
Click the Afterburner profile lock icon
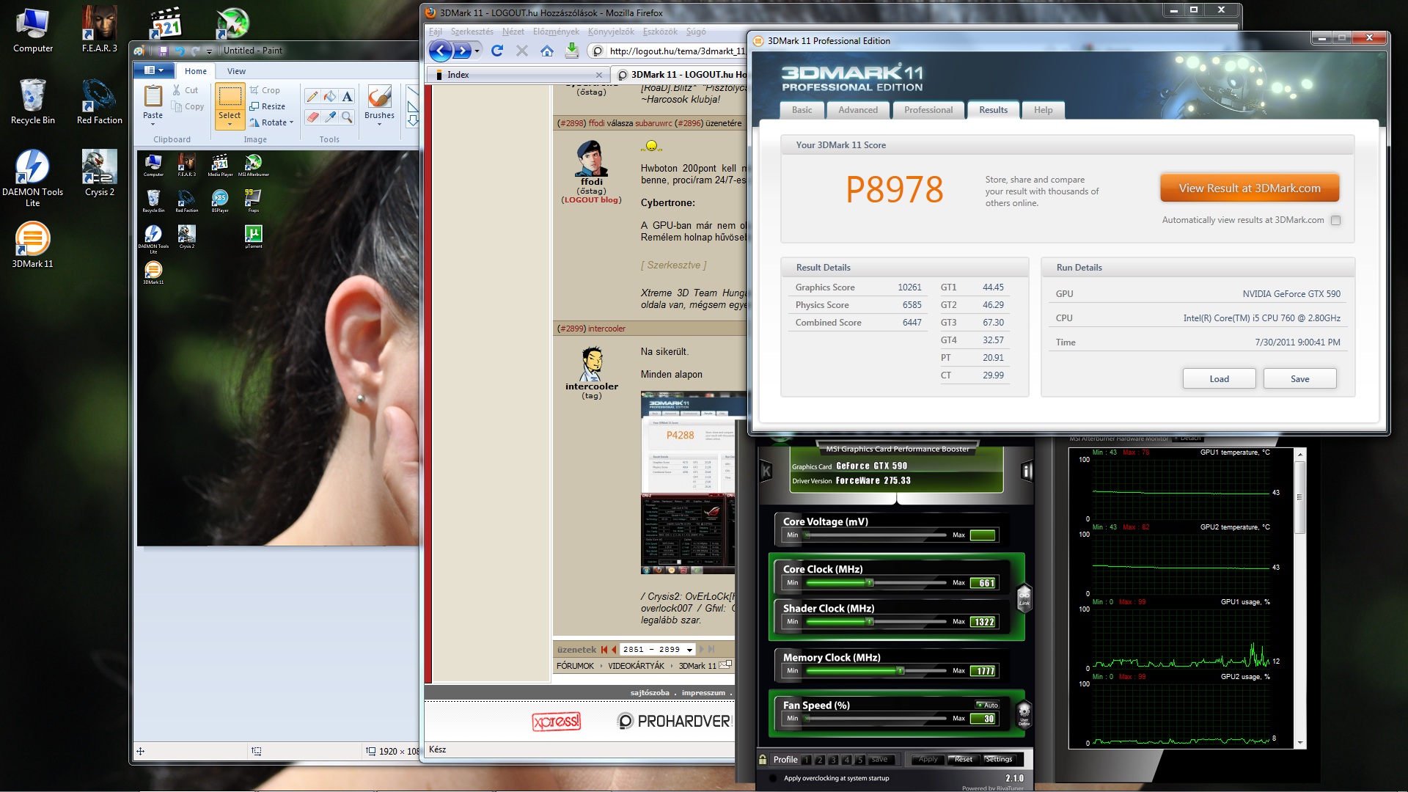763,760
